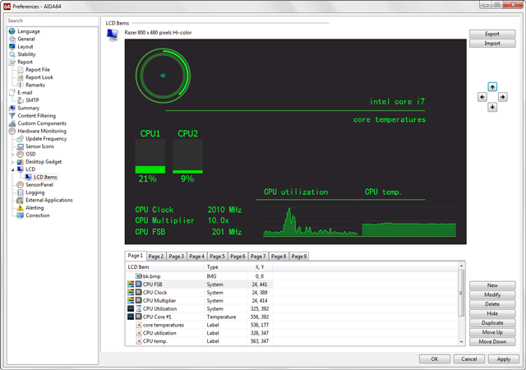This screenshot has height=370, width=526.
Task: Collapse the LCD tree node
Action: [x=12, y=169]
